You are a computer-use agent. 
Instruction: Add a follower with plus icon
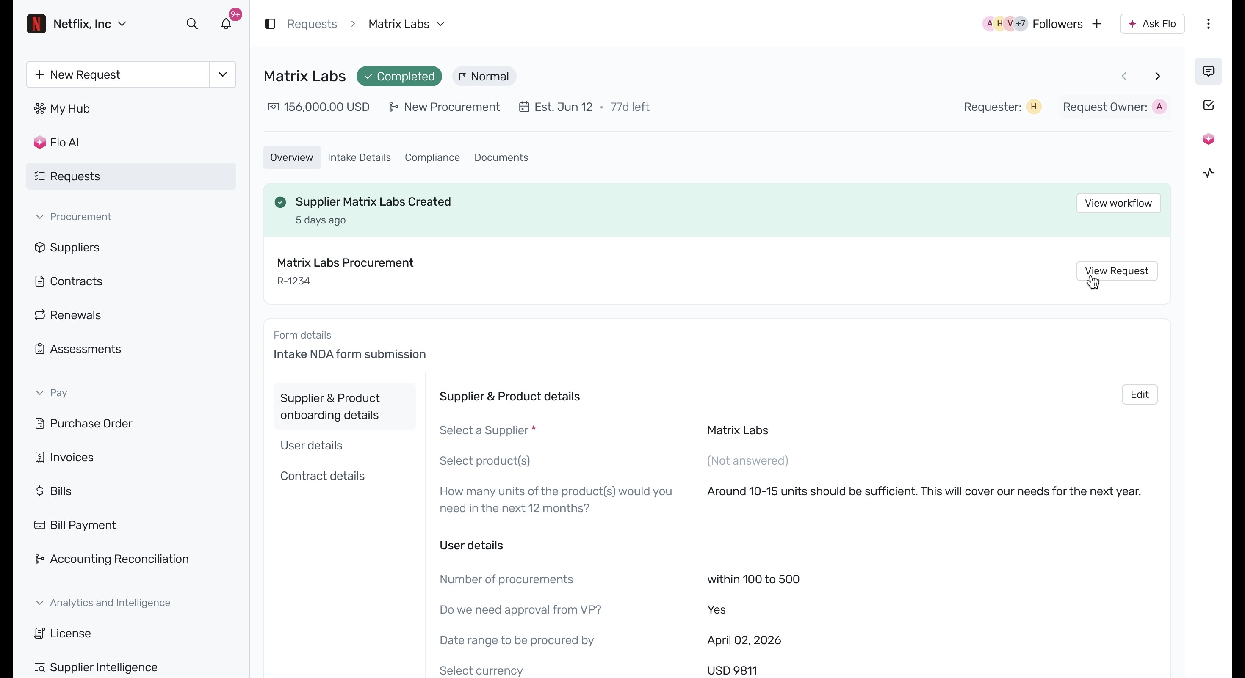point(1097,24)
